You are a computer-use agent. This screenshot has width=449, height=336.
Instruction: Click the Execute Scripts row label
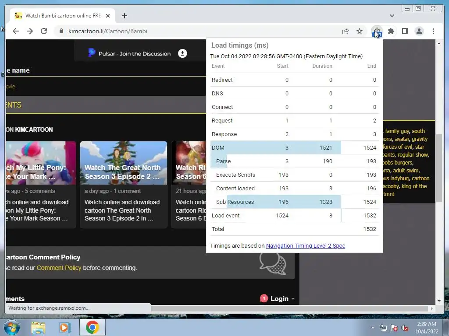pyautogui.click(x=235, y=175)
